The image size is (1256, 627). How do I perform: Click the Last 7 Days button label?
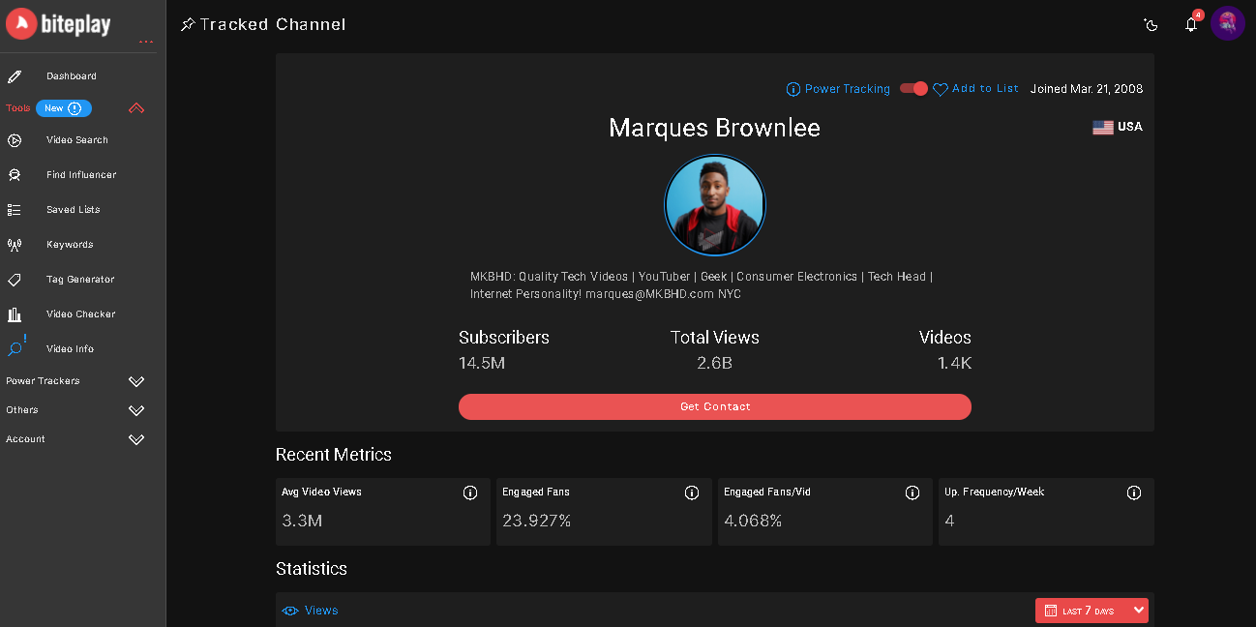click(1088, 611)
